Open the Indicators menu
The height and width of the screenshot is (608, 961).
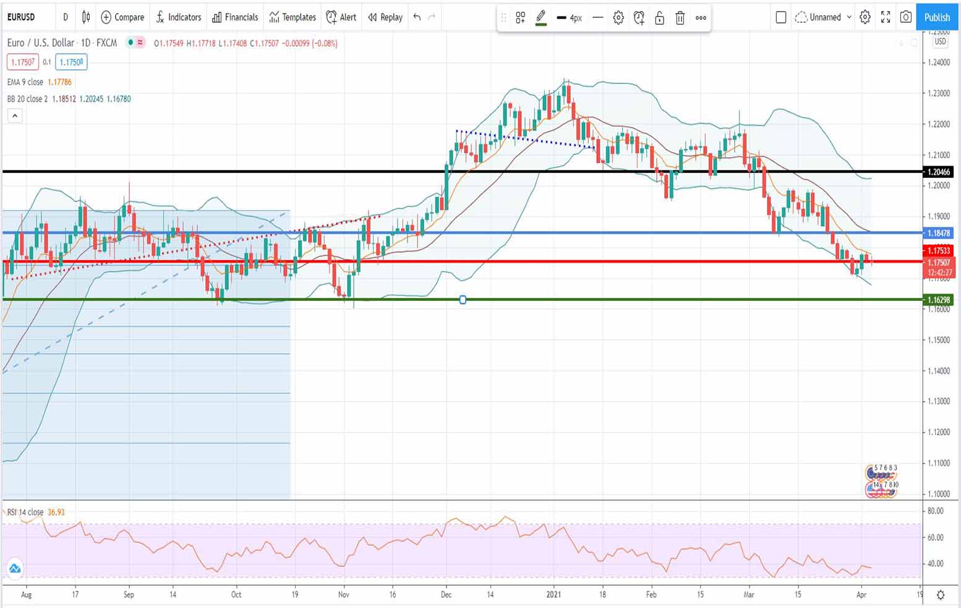point(178,17)
